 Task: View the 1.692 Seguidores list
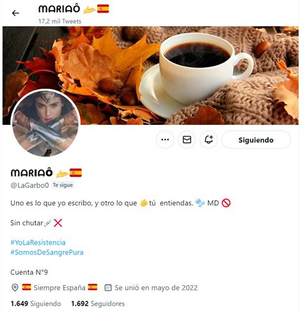click(98, 304)
